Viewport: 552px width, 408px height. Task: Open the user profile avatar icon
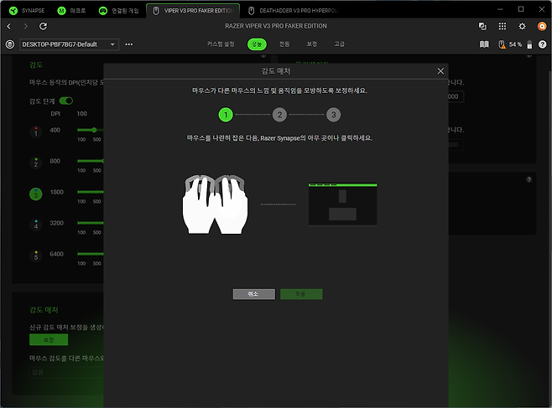click(542, 26)
